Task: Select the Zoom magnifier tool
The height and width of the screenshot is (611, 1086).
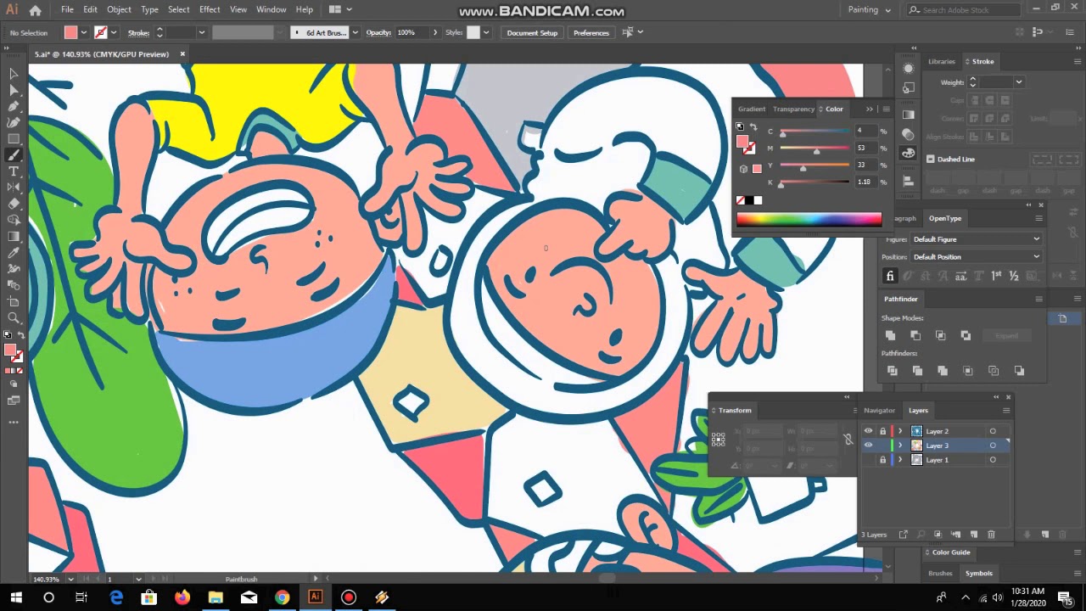Action: (x=14, y=318)
